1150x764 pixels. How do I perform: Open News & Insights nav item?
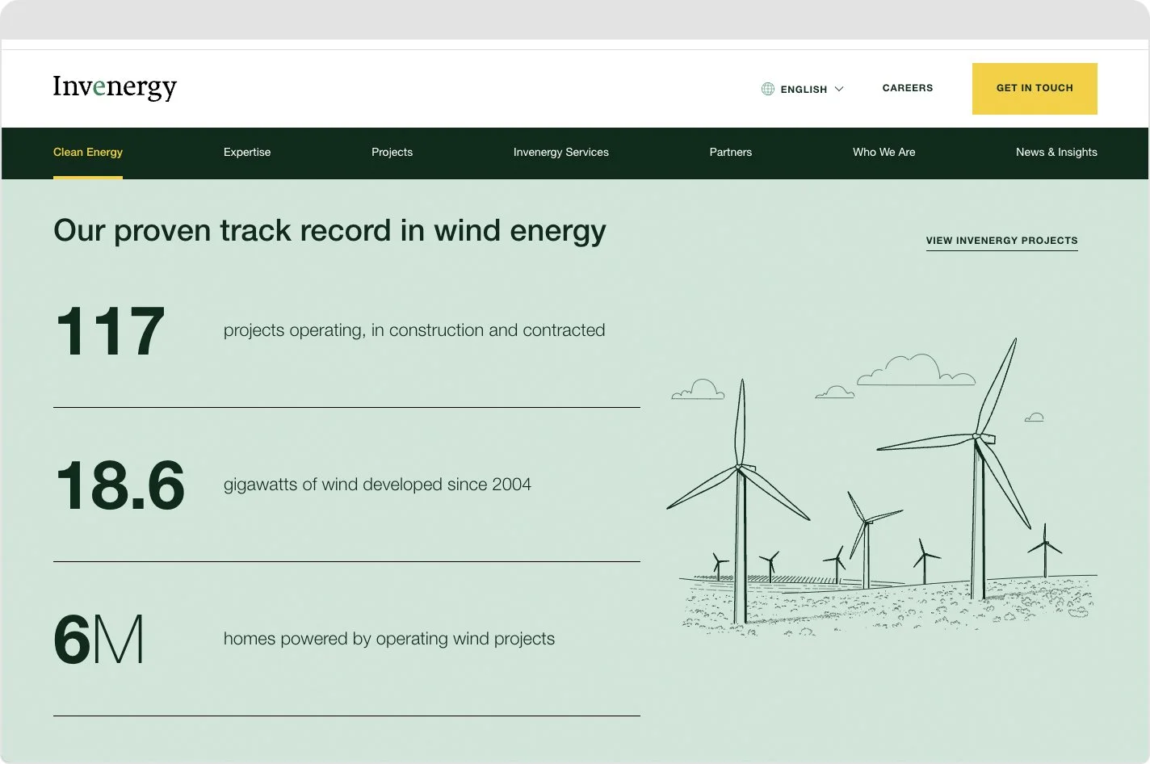[1056, 152]
